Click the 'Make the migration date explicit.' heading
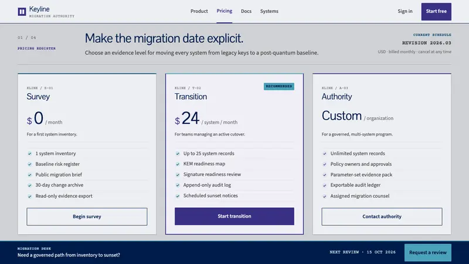The height and width of the screenshot is (264, 469). [x=164, y=38]
